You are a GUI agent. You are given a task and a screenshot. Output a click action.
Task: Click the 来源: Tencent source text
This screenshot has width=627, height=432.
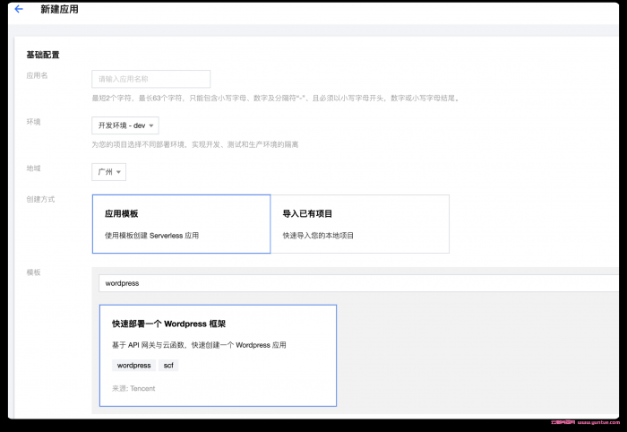[133, 389]
